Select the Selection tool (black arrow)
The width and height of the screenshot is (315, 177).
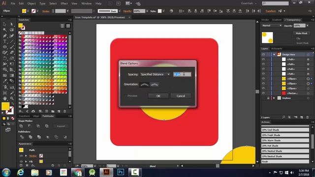[x=5, y=24]
